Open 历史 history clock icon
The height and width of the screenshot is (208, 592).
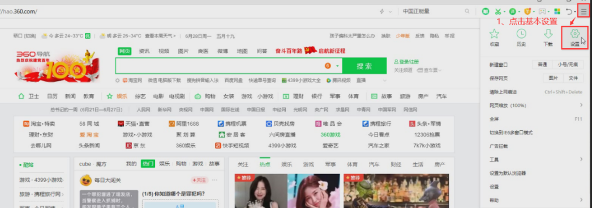521,34
